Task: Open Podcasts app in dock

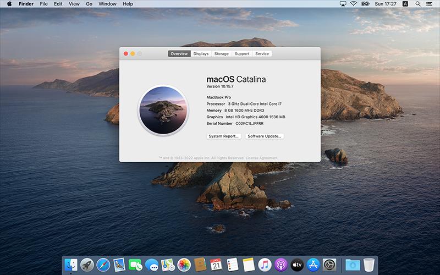Action: (281, 265)
